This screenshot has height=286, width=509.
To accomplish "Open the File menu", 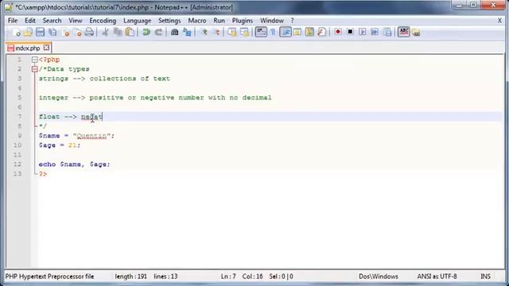I will pyautogui.click(x=13, y=21).
